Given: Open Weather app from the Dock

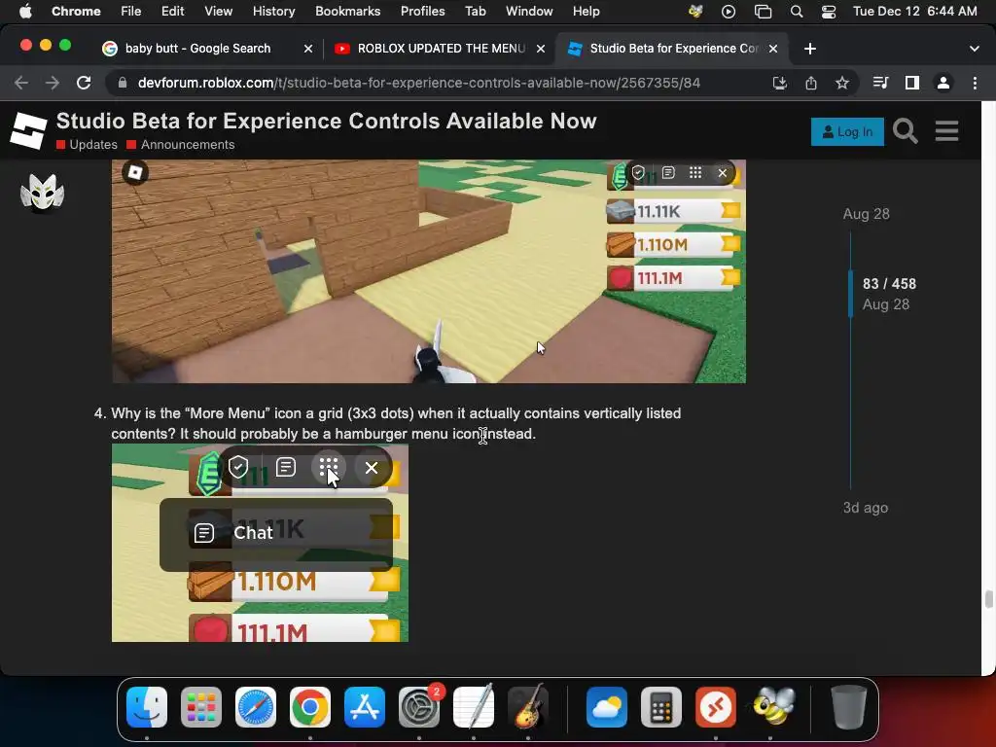Looking at the screenshot, I should click(607, 707).
